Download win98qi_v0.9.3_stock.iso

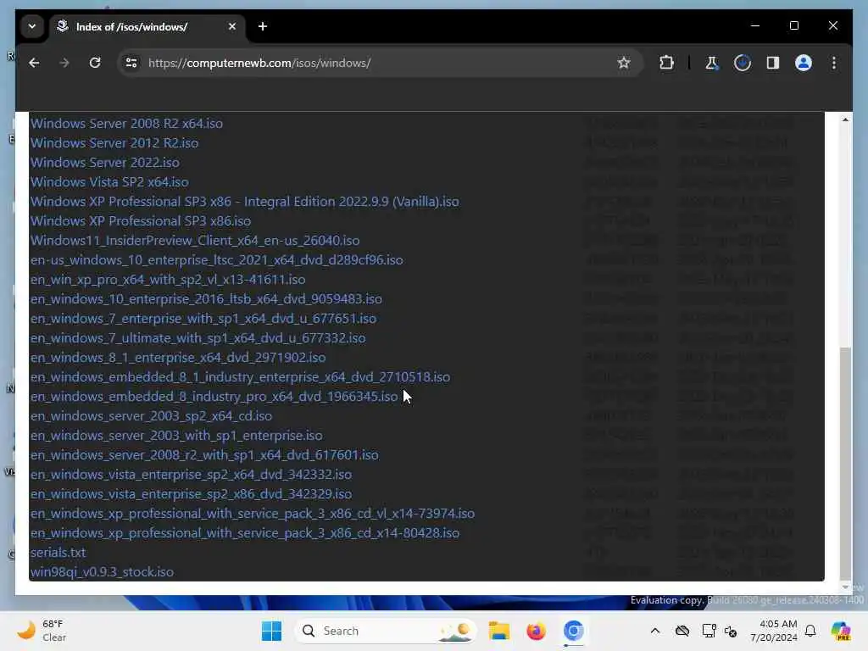point(102,572)
